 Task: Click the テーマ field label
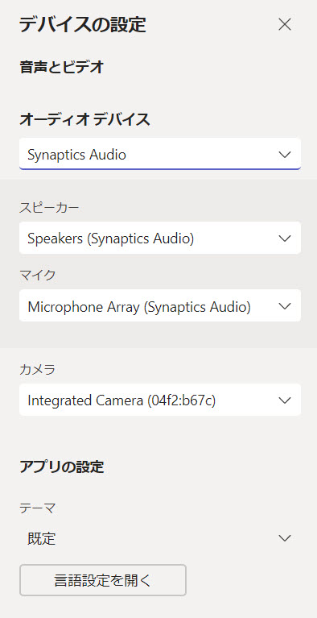[37, 508]
